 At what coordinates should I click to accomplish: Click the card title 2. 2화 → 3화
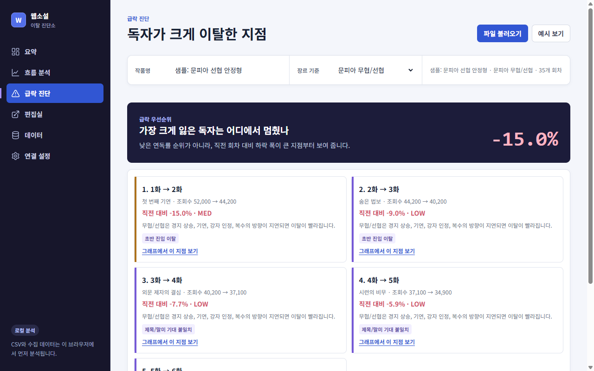(379, 189)
